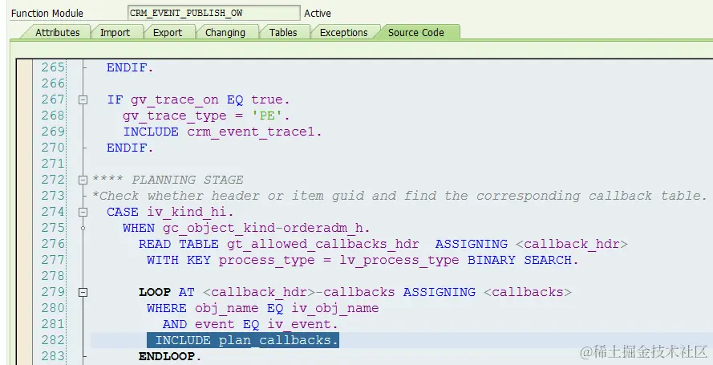Click the highlighted INCLUDE plan_callbacks statement
Screen dimensions: 713x365
243,340
